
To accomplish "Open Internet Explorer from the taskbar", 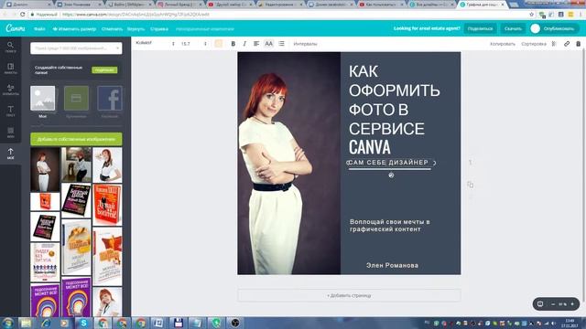I will click(46, 323).
